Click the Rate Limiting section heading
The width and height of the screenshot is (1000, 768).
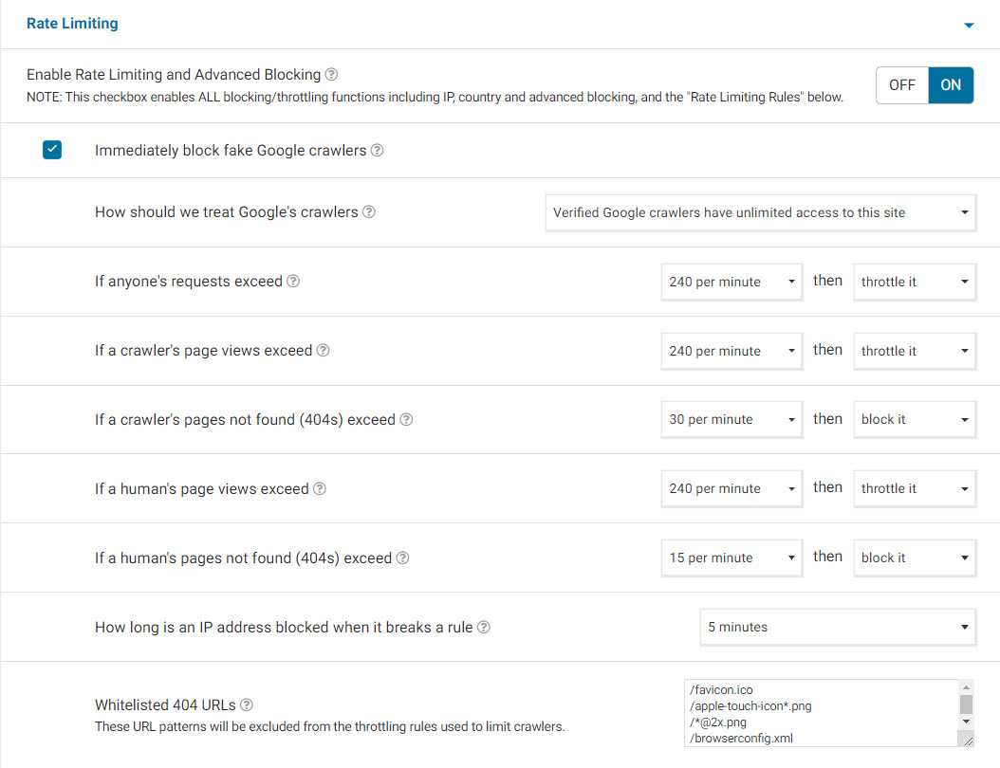[72, 24]
